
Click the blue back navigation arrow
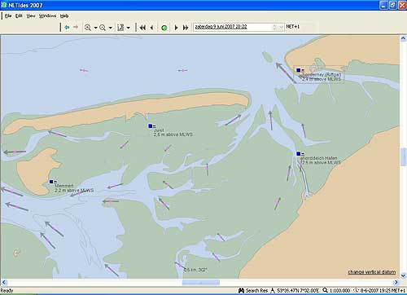tap(67, 27)
